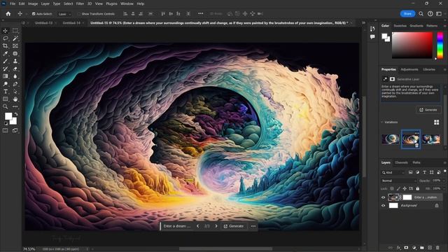Image resolution: width=448 pixels, height=252 pixels.
Task: Select the Blur tool
Action: (x=15, y=76)
